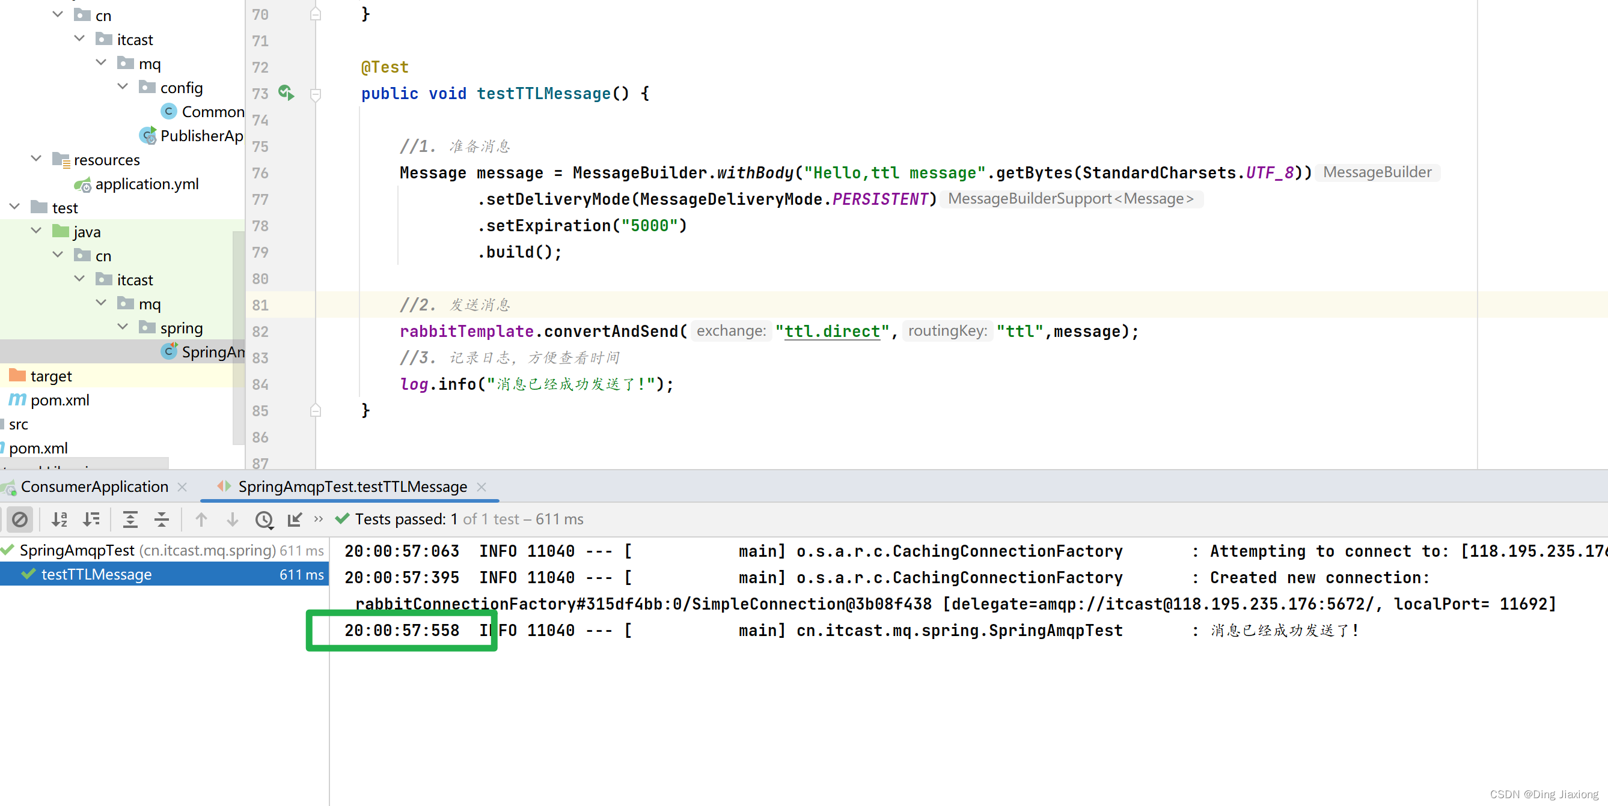The height and width of the screenshot is (806, 1608).
Task: Click project tree horizontal scrollbar
Action: point(84,463)
